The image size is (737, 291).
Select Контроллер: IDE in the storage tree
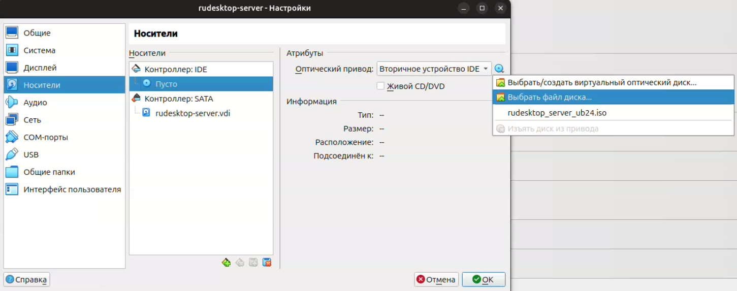click(175, 70)
